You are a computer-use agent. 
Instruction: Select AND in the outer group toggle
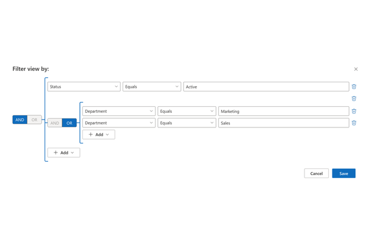click(x=20, y=120)
